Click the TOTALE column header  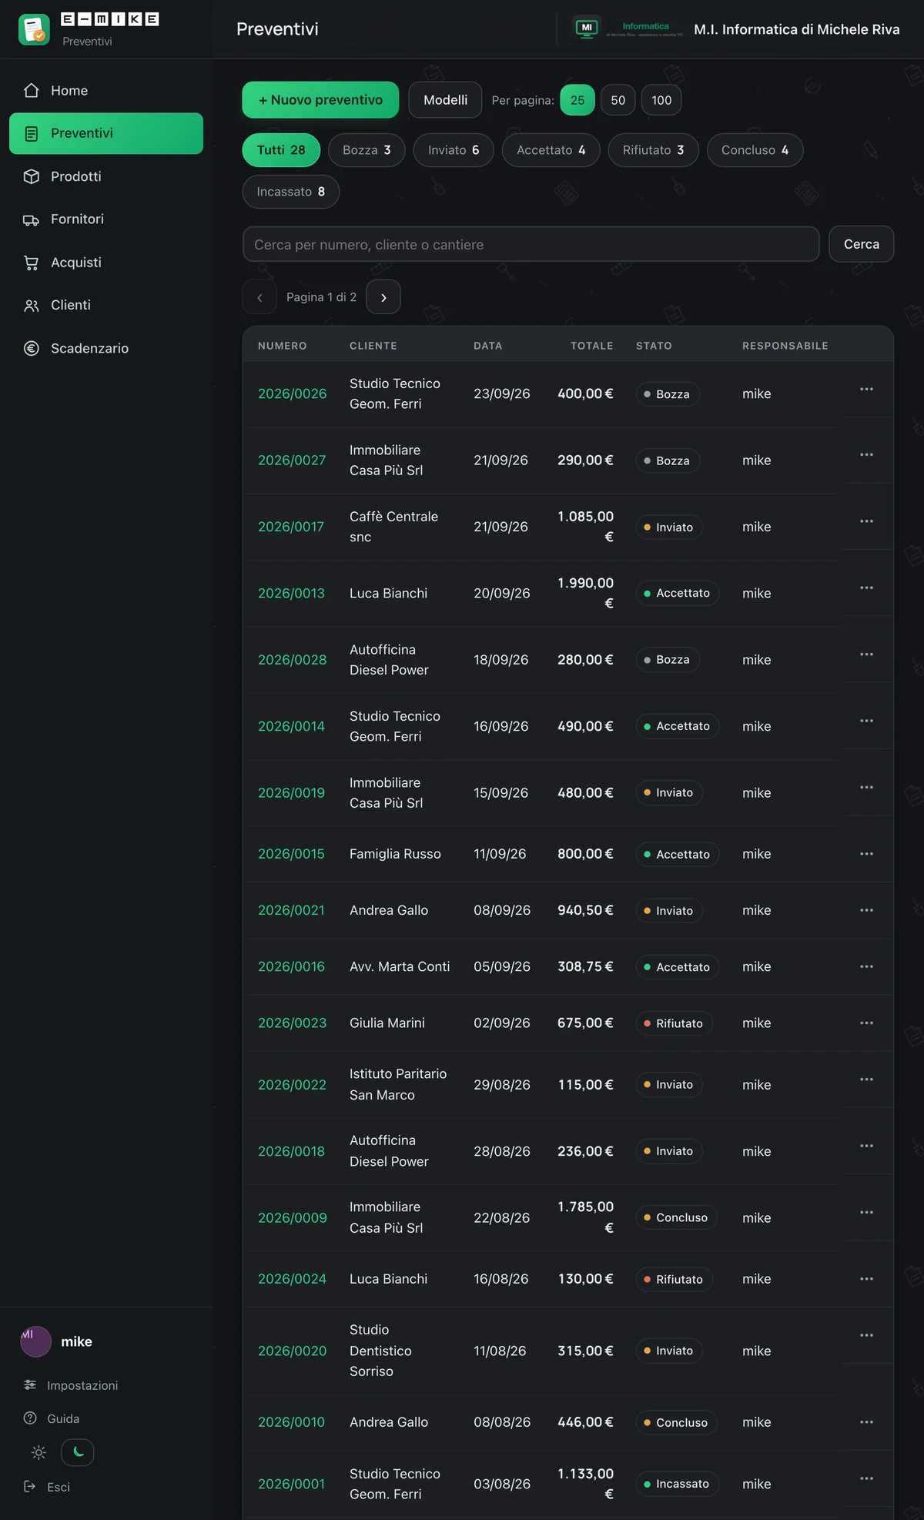pos(591,346)
